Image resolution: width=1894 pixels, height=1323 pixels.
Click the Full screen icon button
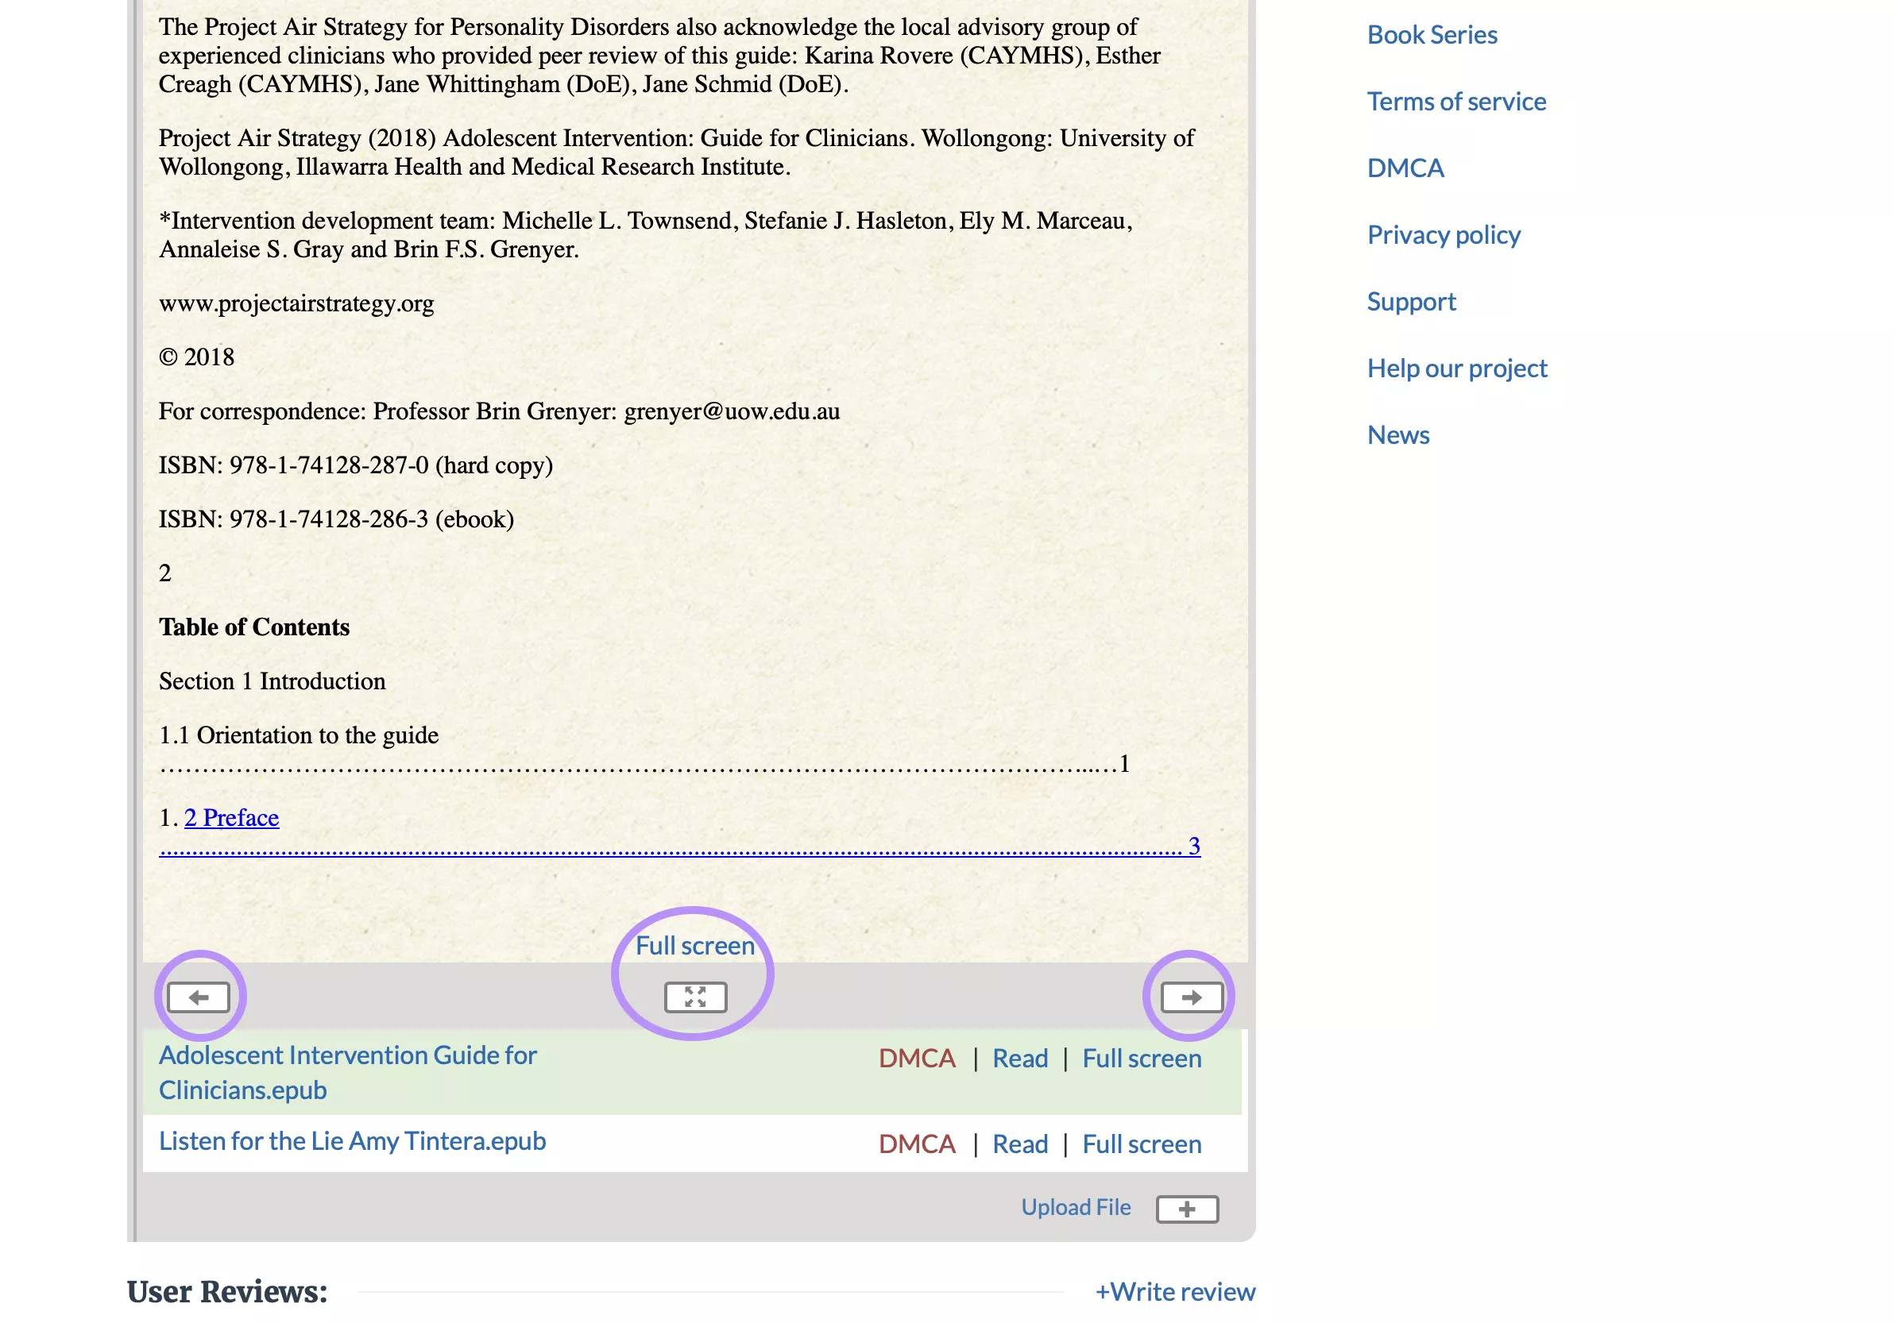click(695, 997)
